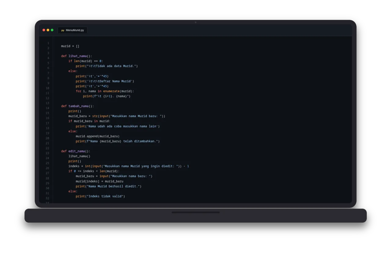The width and height of the screenshot is (391, 257).
Task: Click line number 14 in the gutter
Action: (x=48, y=108)
